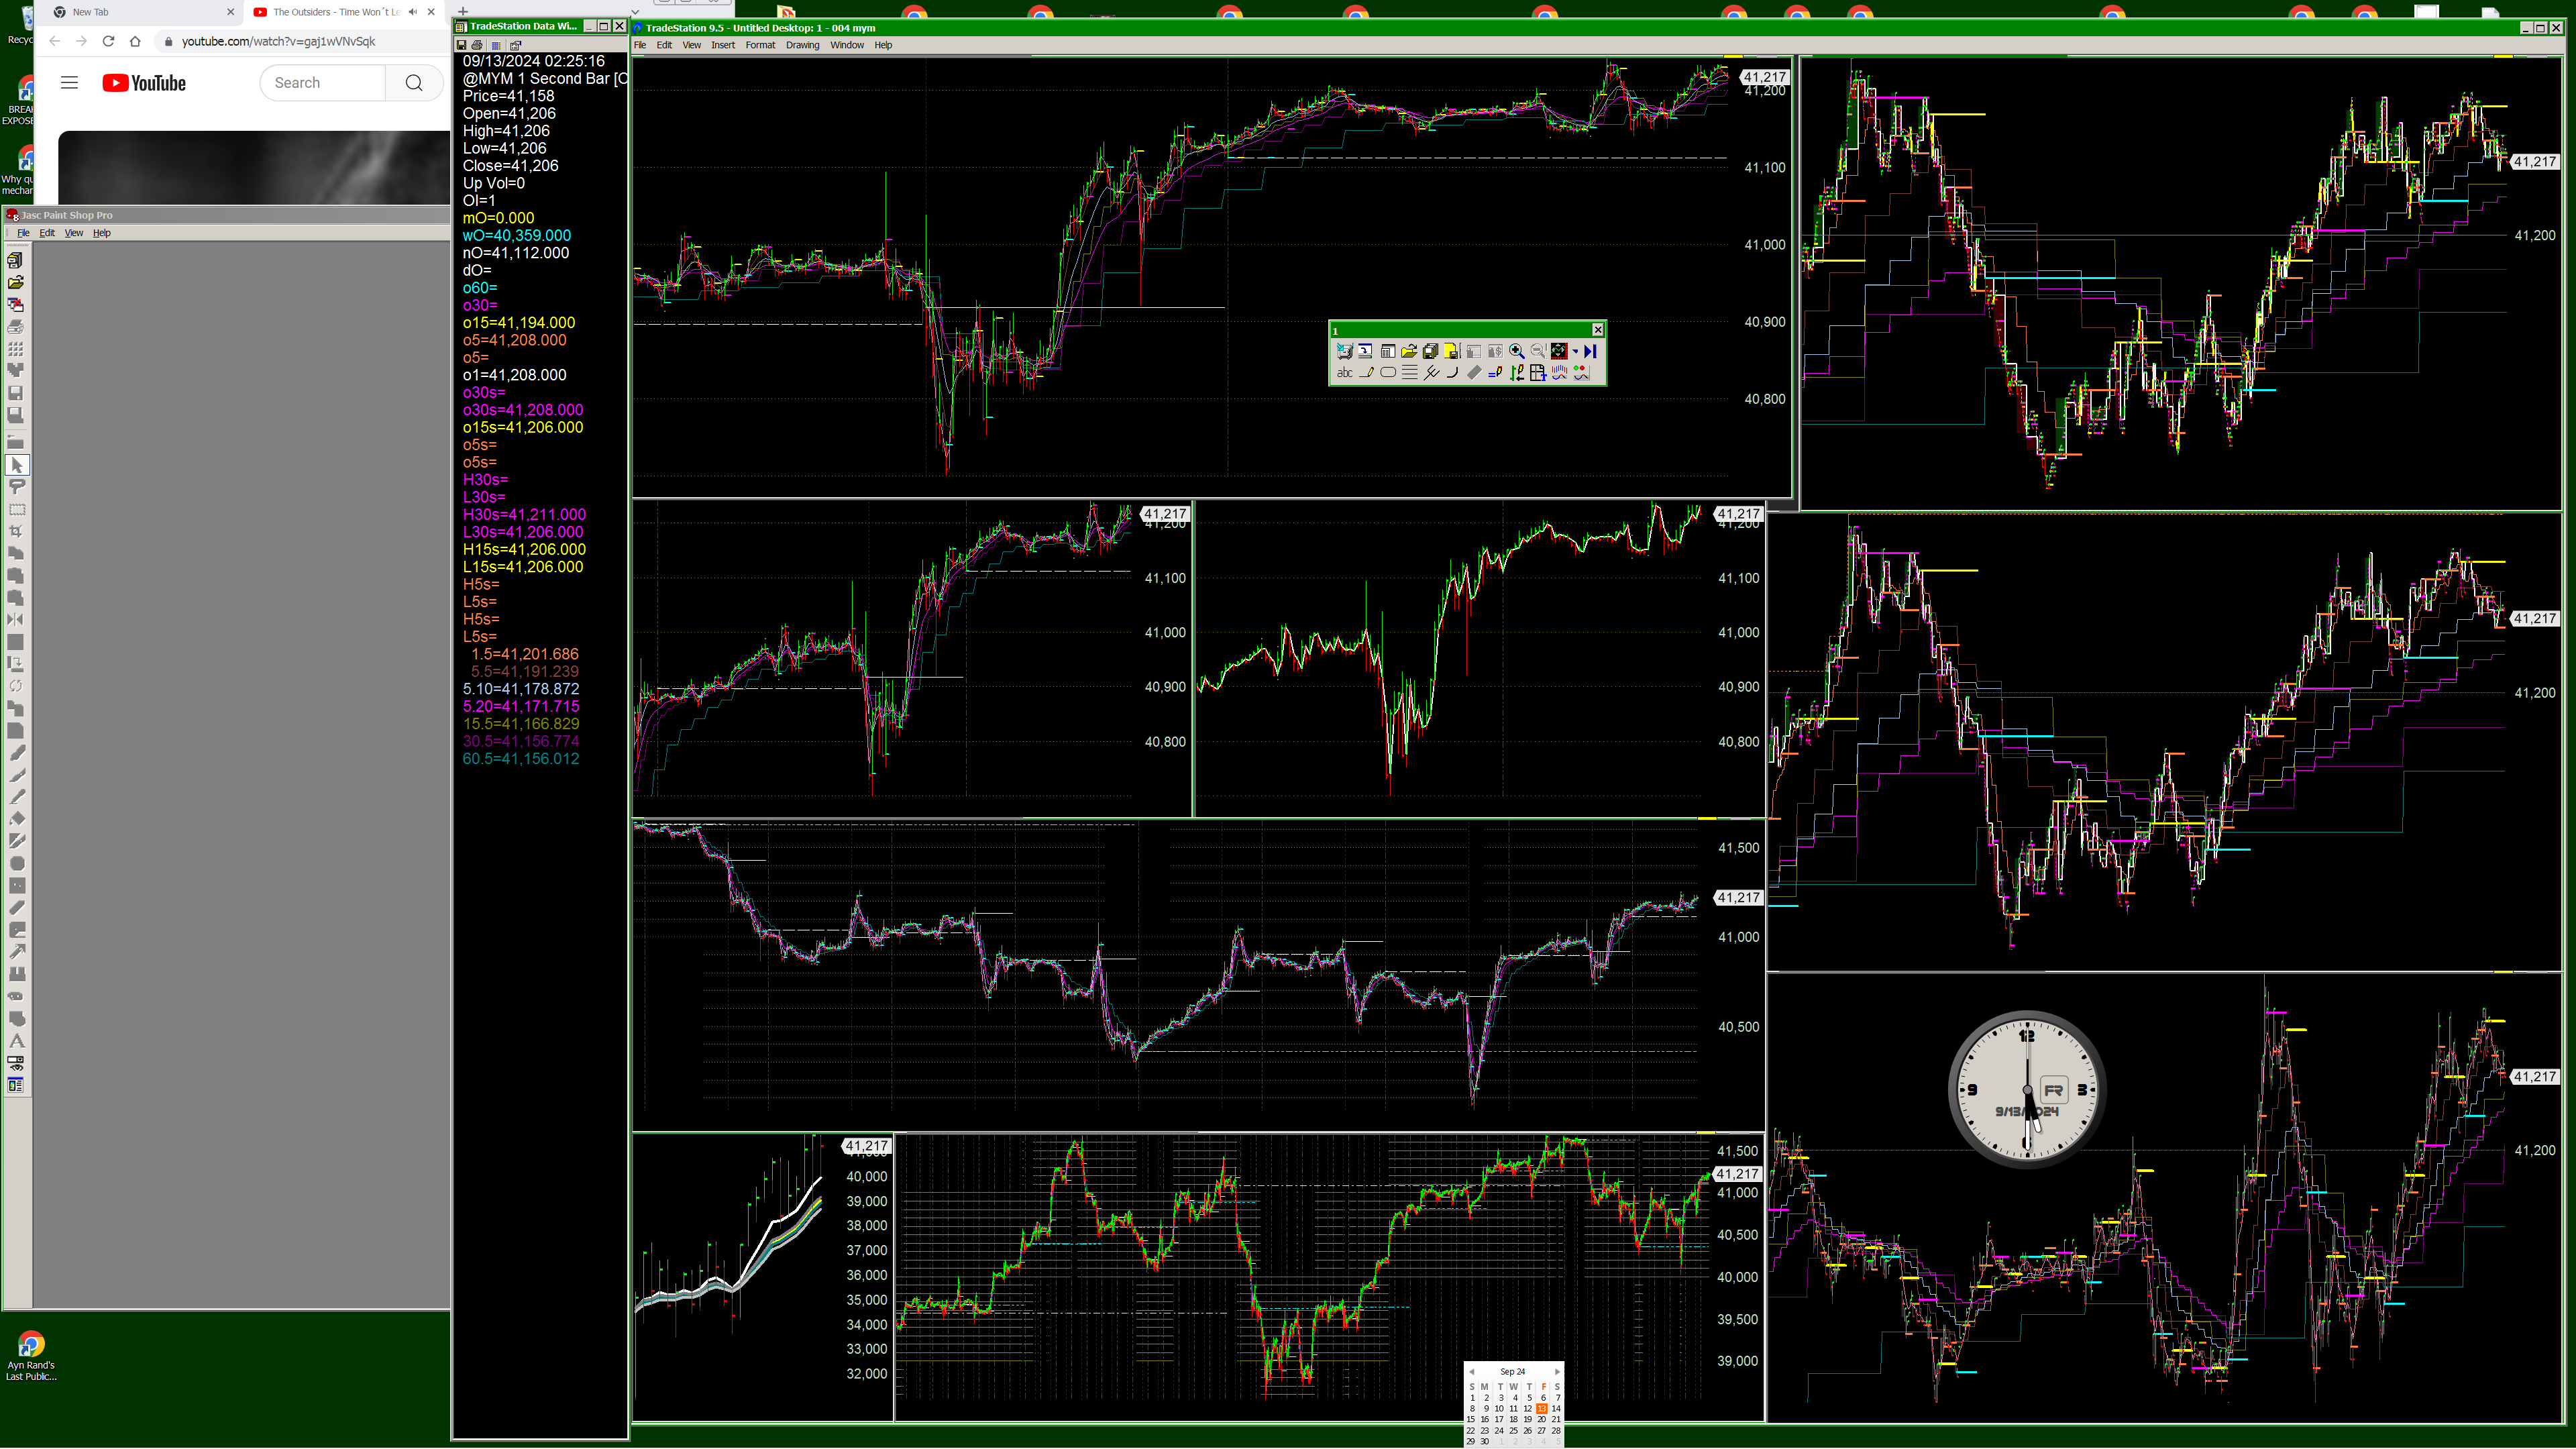Click the YouTube search magnifier button
The height and width of the screenshot is (1449, 2576).
coord(414,83)
